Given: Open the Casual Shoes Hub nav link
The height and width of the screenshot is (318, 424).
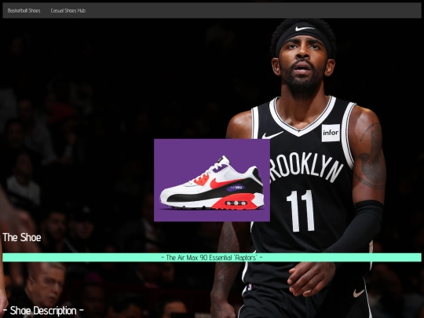Looking at the screenshot, I should pyautogui.click(x=68, y=10).
